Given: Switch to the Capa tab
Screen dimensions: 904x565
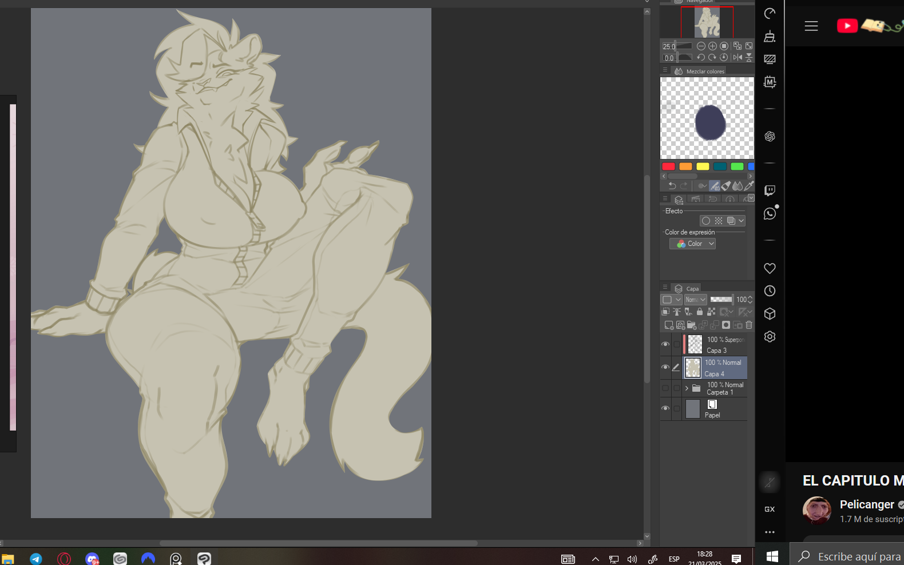Looking at the screenshot, I should tap(687, 289).
